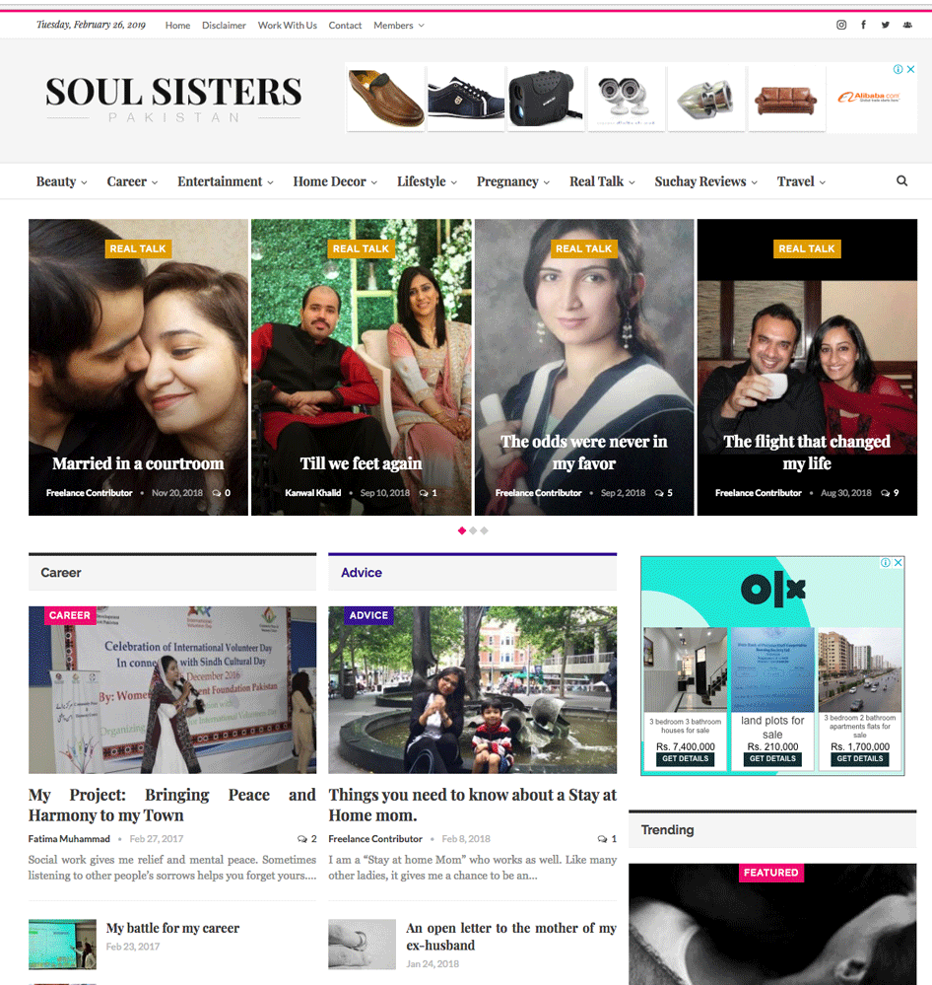Expand the Beauty menu
This screenshot has height=985, width=932.
tap(61, 181)
